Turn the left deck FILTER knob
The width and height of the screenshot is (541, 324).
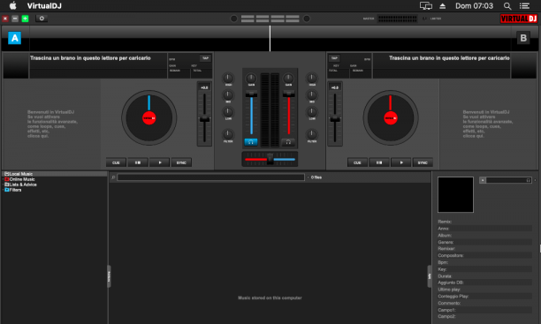click(x=228, y=134)
